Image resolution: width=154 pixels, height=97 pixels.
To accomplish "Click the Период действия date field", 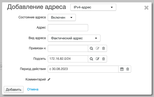I will pos(83,69).
